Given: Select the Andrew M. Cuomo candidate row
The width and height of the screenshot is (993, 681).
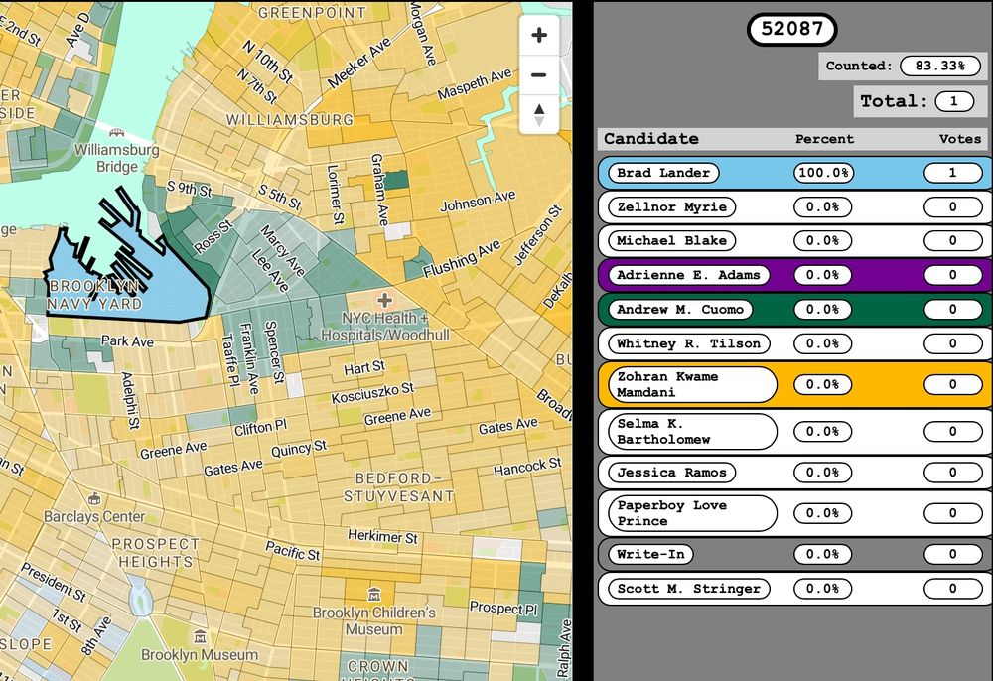Looking at the screenshot, I should point(794,310).
